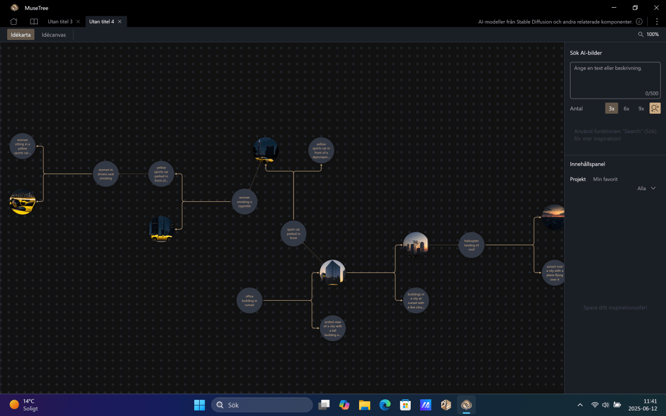Image resolution: width=666 pixels, height=416 pixels.
Task: Show hidden icons in the system tray
Action: click(x=580, y=405)
